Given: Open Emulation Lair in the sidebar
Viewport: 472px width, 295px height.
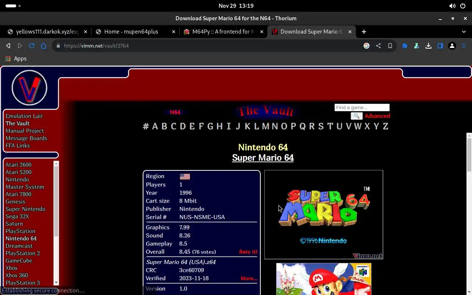Looking at the screenshot, I should pos(24,116).
